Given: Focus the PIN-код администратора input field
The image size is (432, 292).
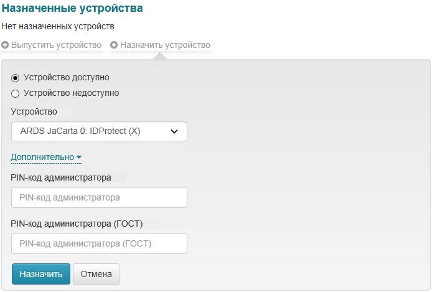Looking at the screenshot, I should 99,197.
